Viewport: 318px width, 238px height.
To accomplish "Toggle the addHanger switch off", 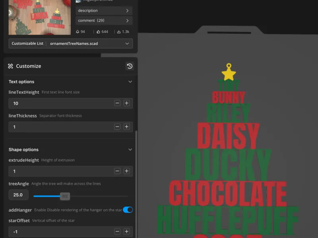I will point(128,210).
